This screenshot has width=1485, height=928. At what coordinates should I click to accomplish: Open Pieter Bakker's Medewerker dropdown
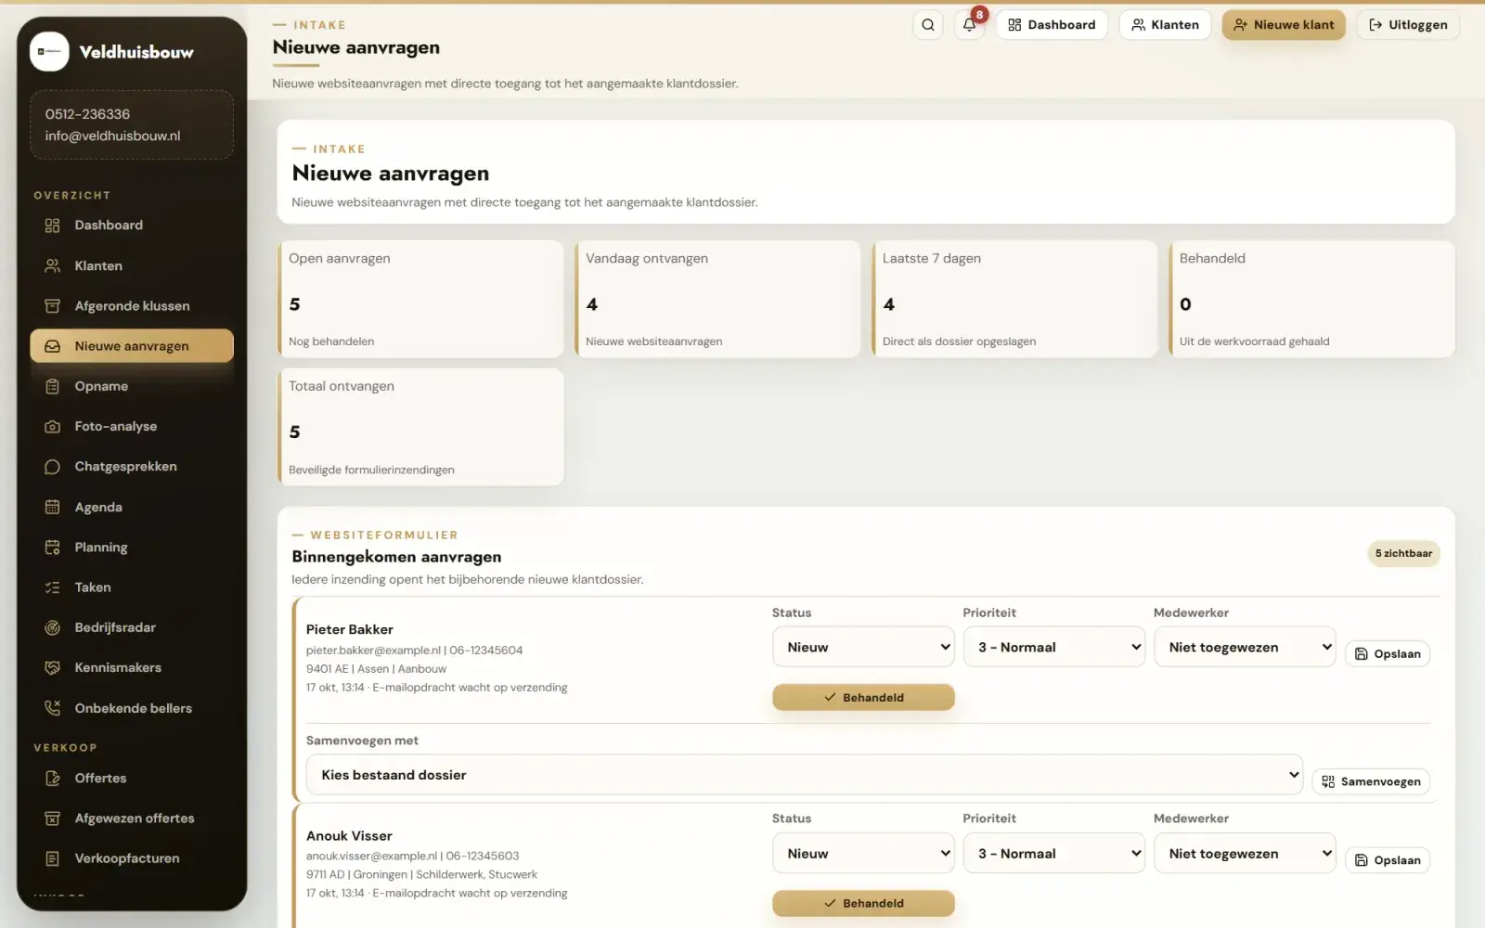coord(1245,647)
